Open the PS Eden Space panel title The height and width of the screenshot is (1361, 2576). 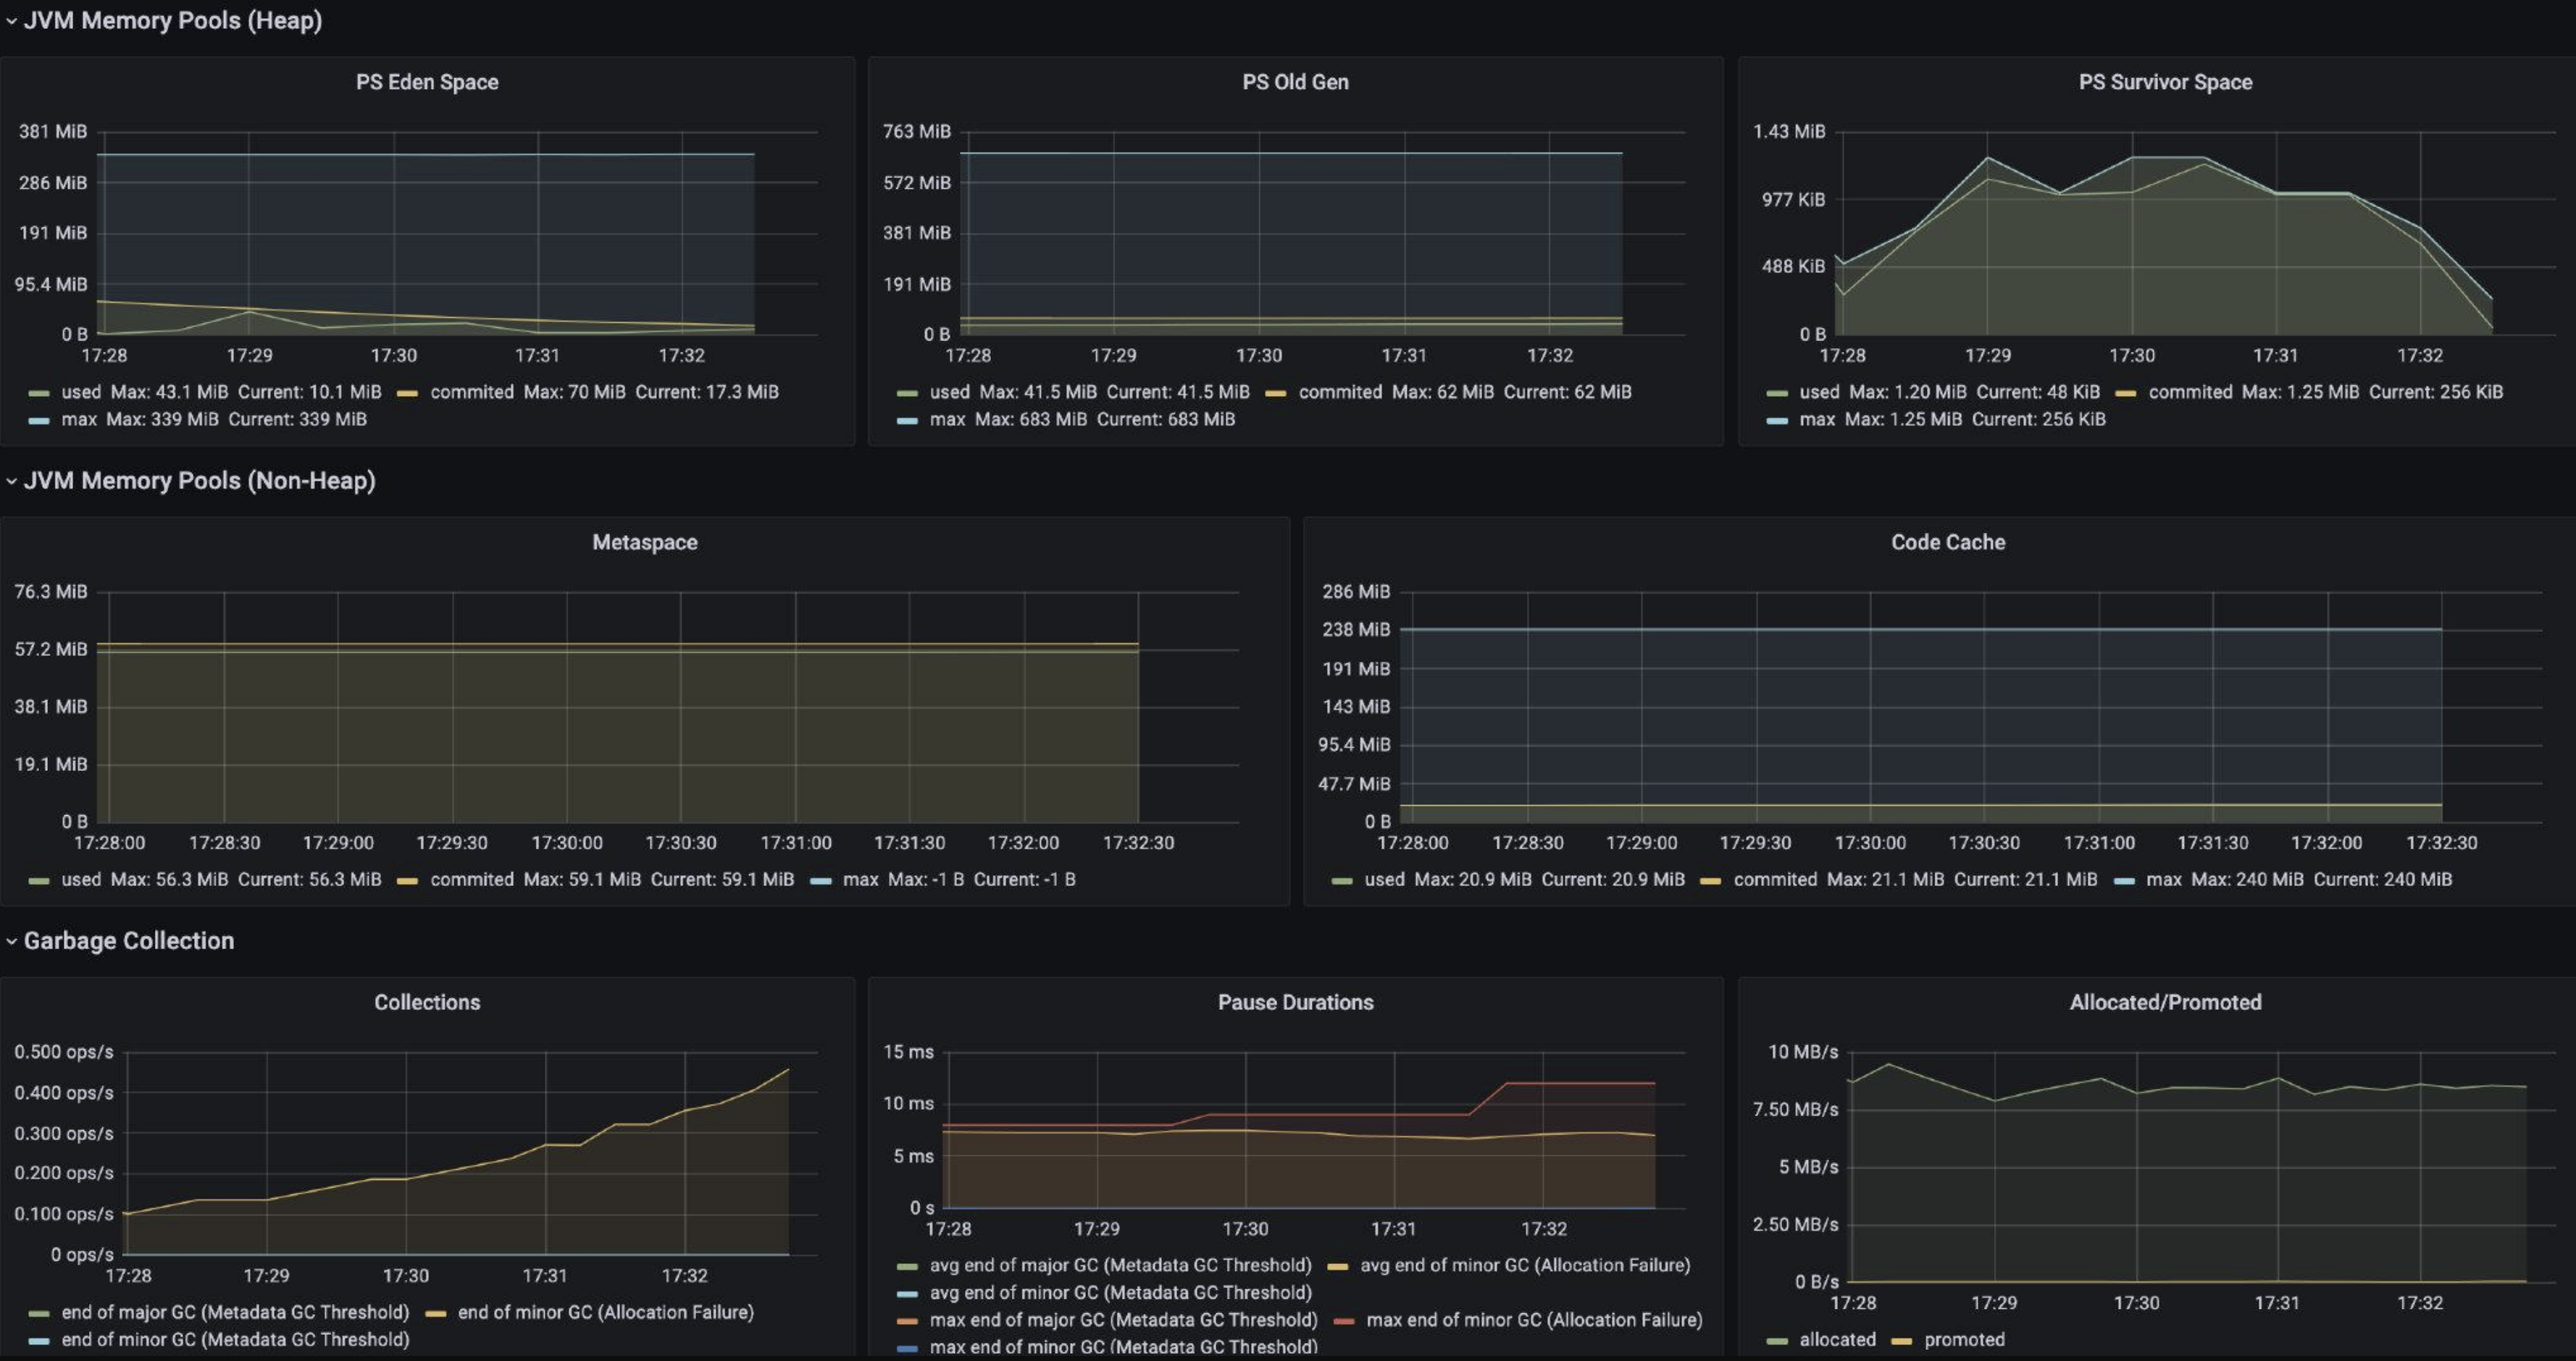coord(427,83)
